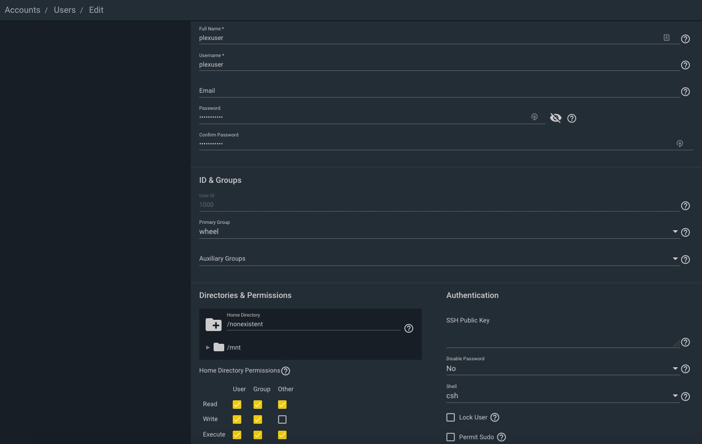The height and width of the screenshot is (444, 702).
Task: Click the Email input field
Action: tap(439, 91)
